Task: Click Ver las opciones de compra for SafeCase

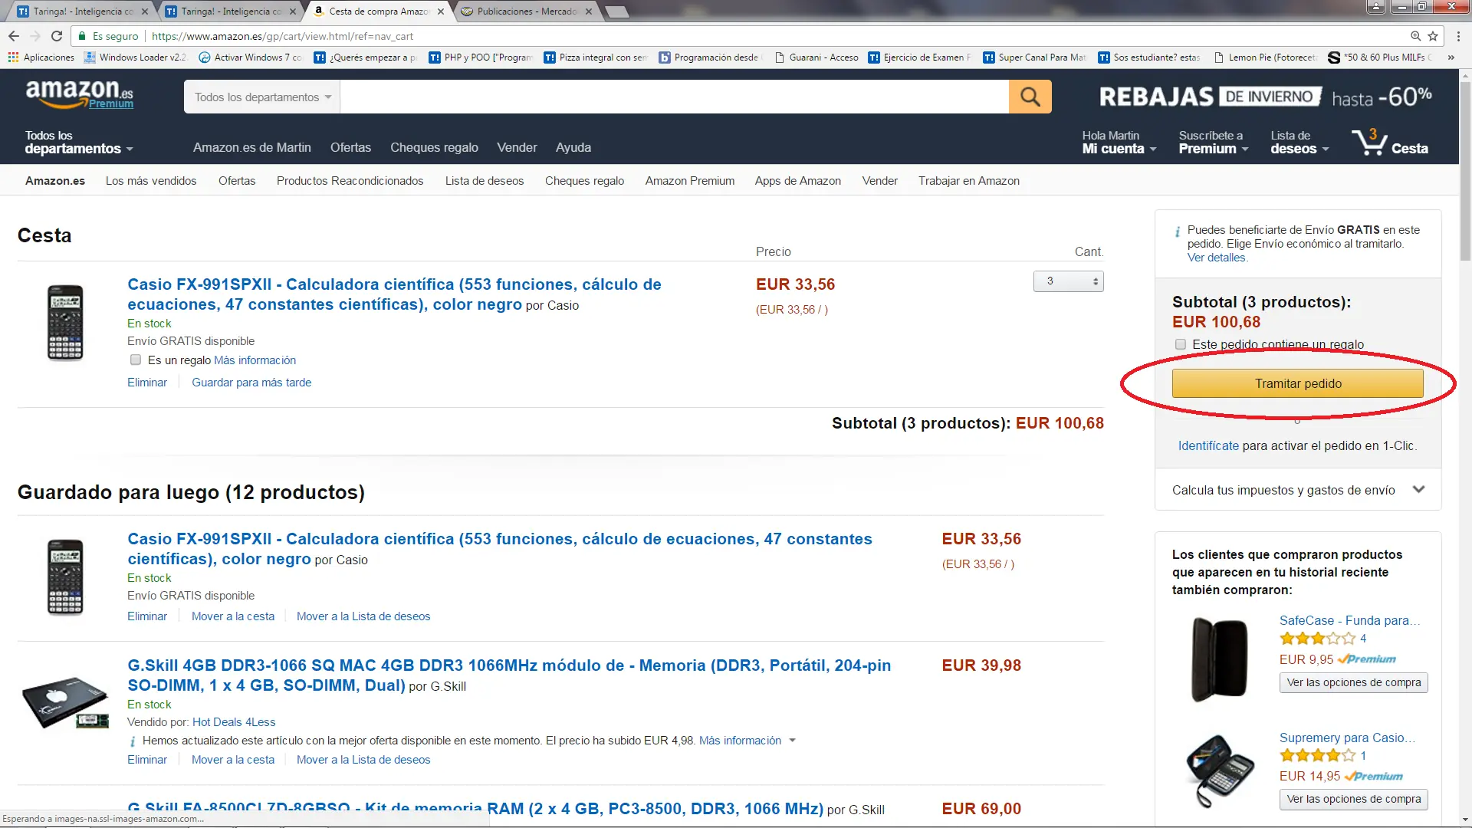Action: pyautogui.click(x=1353, y=682)
